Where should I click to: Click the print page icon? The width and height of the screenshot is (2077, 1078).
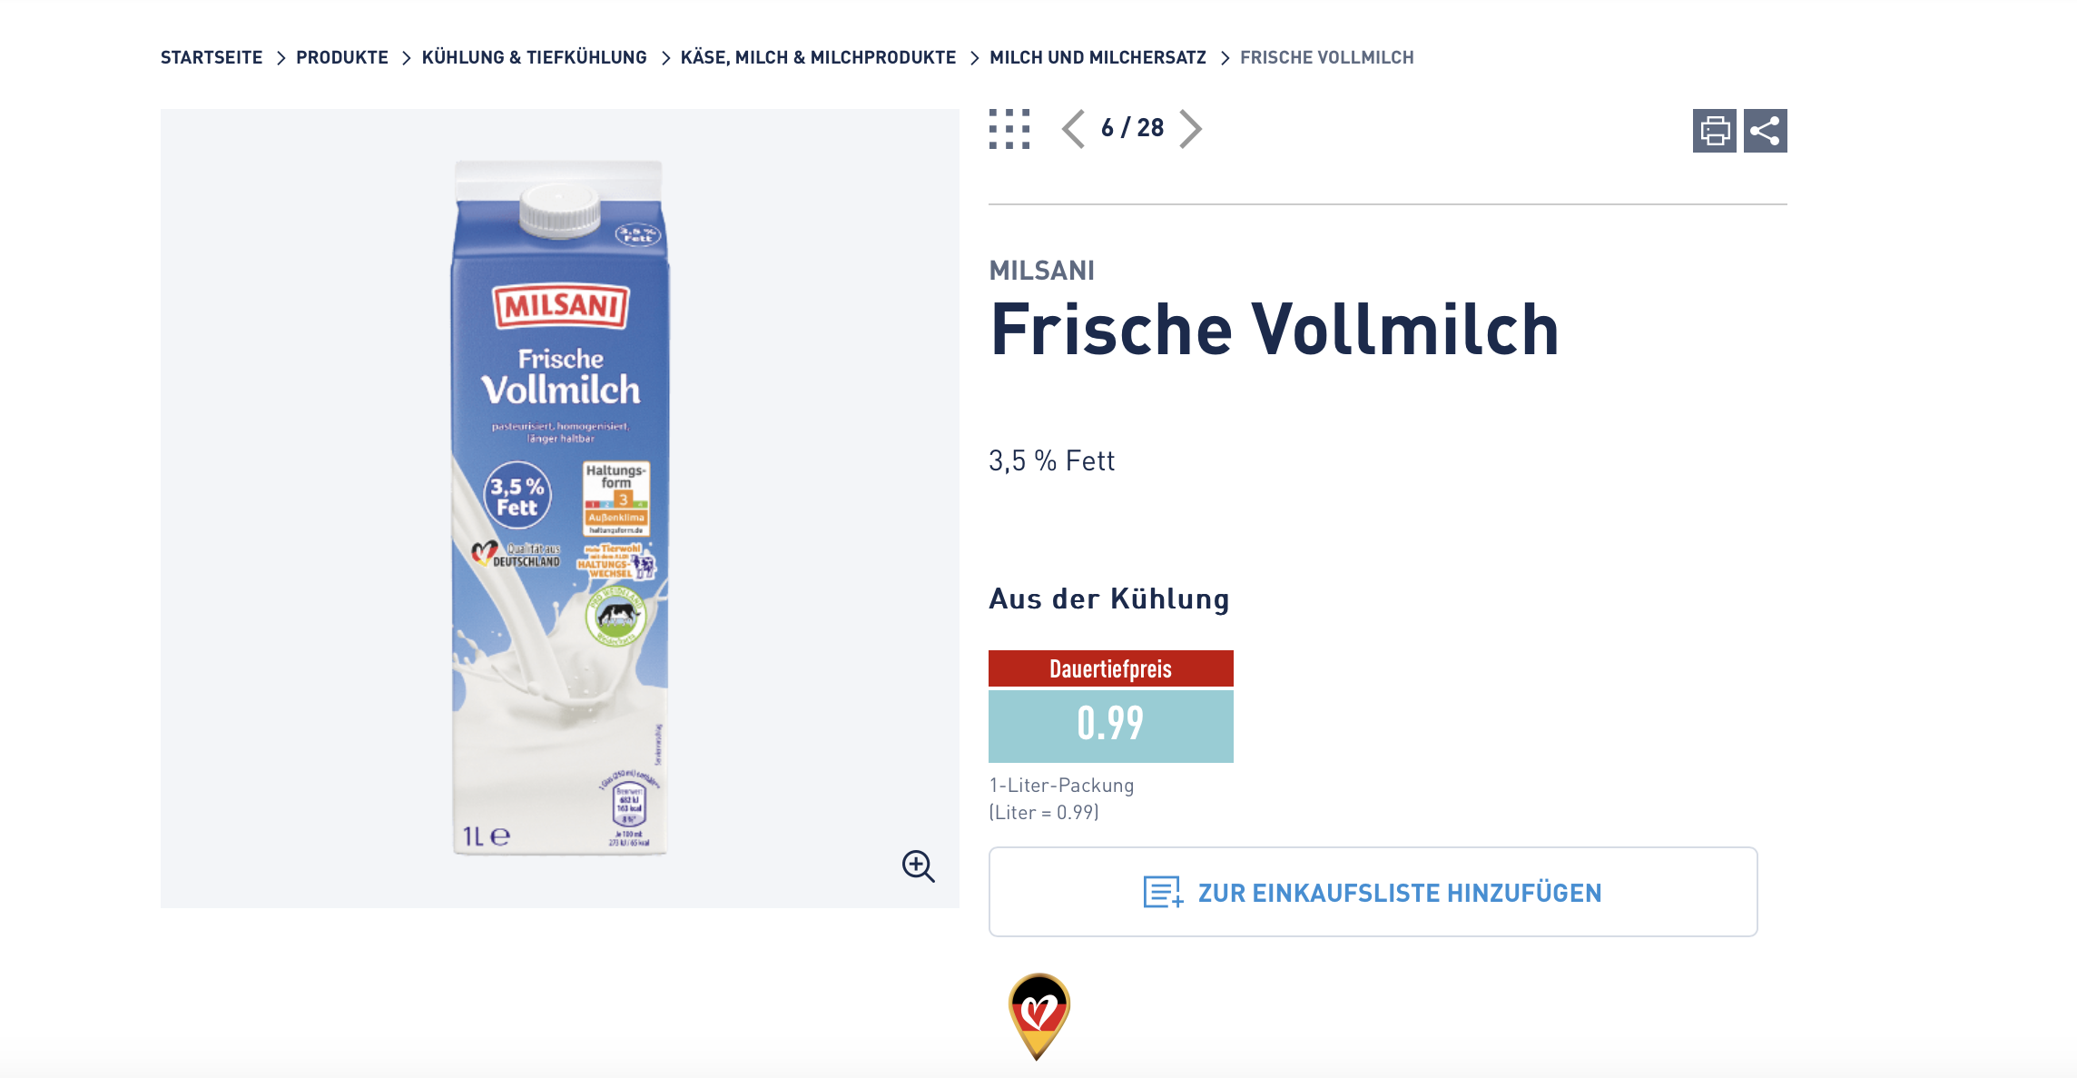tap(1714, 131)
